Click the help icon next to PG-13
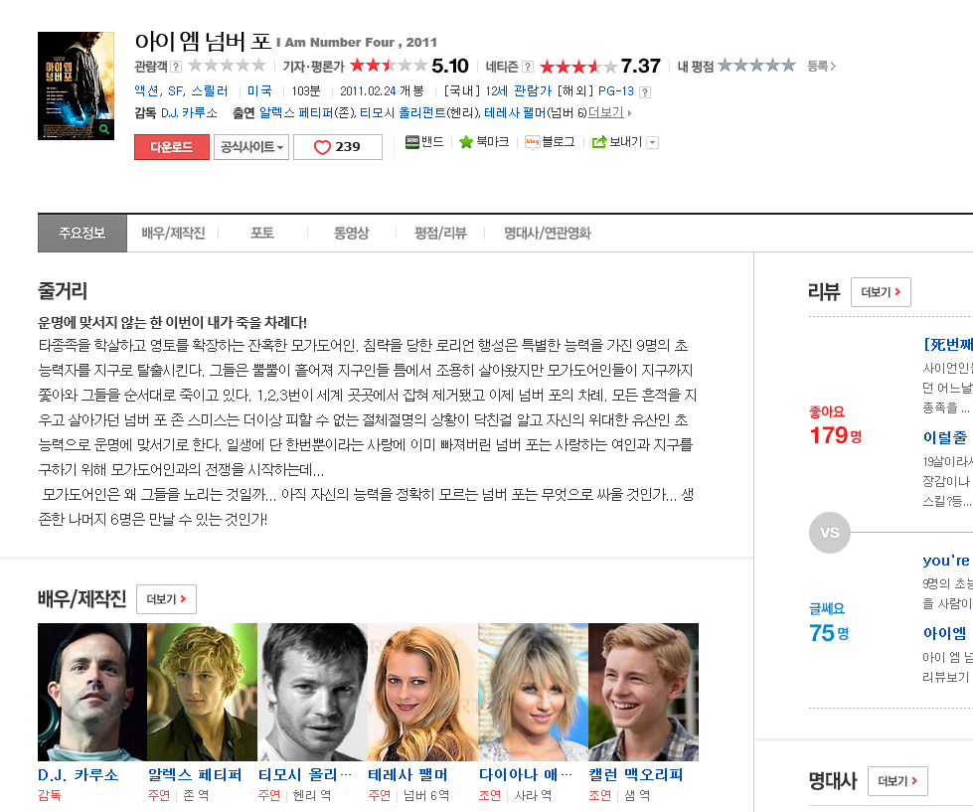This screenshot has height=812, width=973. click(x=645, y=91)
